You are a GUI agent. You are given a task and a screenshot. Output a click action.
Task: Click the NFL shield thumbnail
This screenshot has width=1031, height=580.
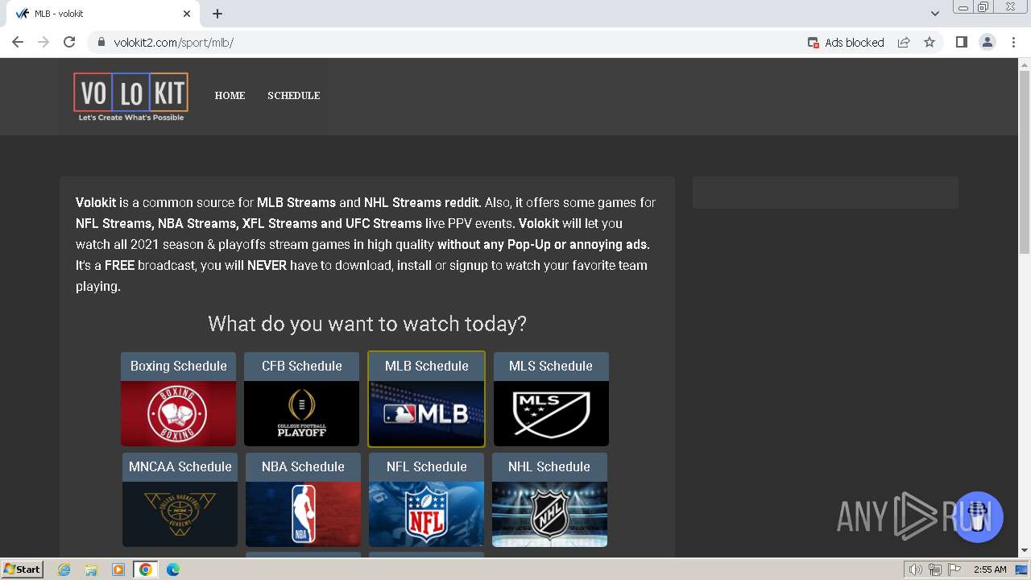click(427, 514)
